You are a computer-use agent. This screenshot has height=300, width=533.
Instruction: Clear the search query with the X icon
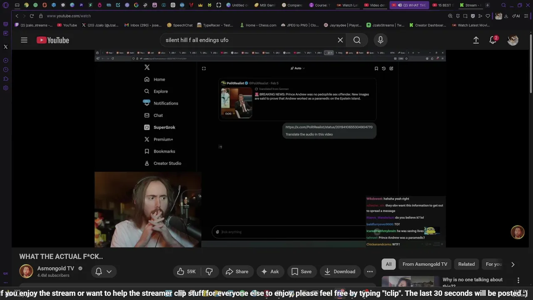click(x=340, y=40)
